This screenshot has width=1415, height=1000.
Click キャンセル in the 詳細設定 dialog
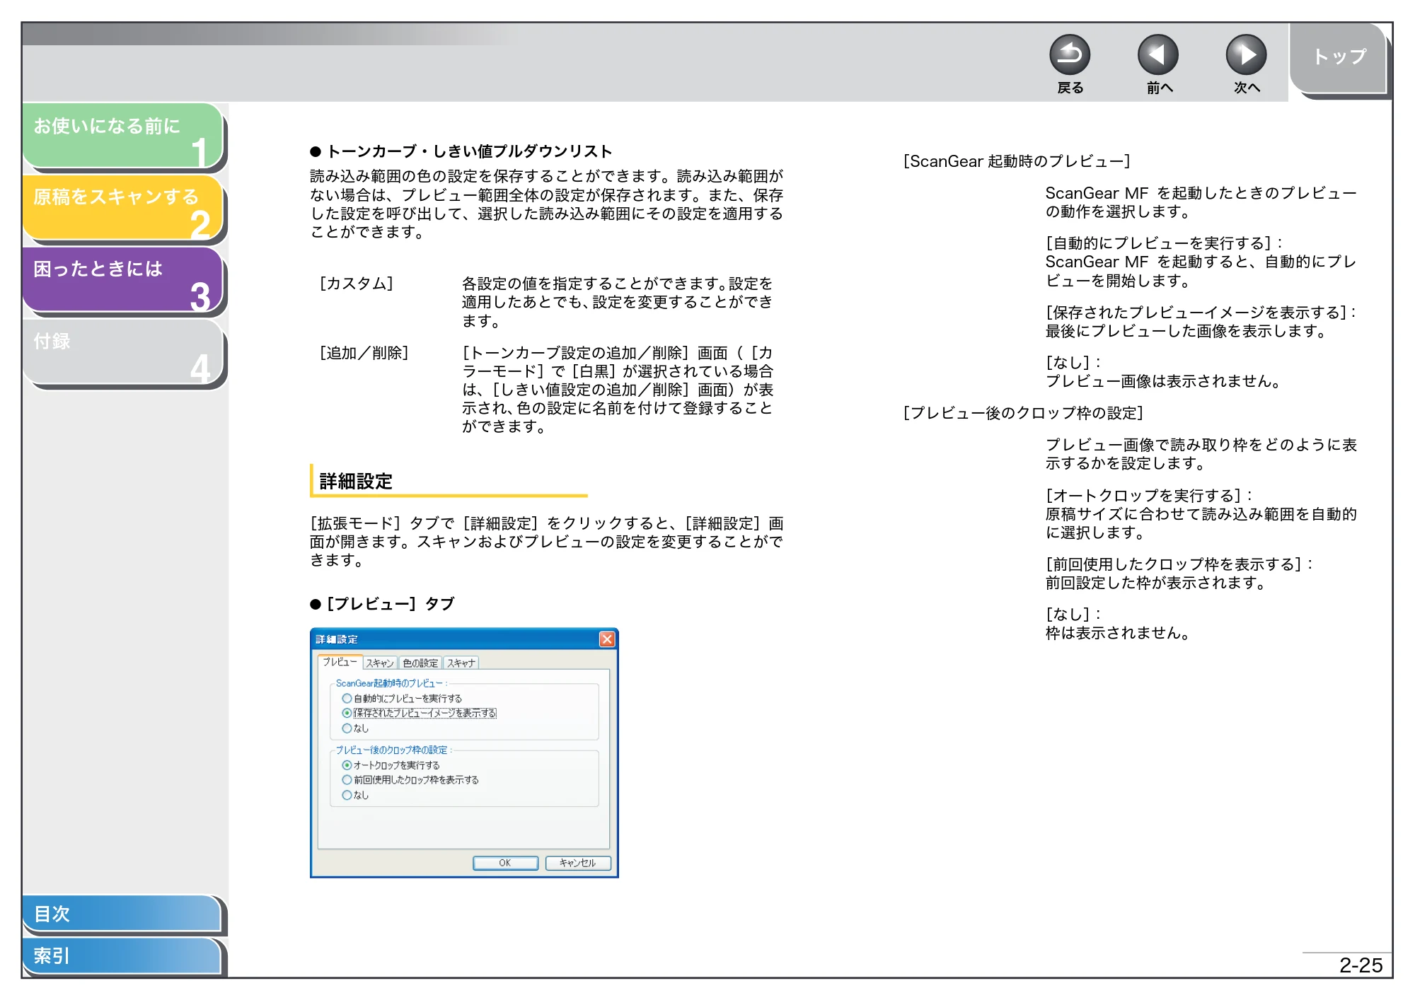click(x=577, y=863)
